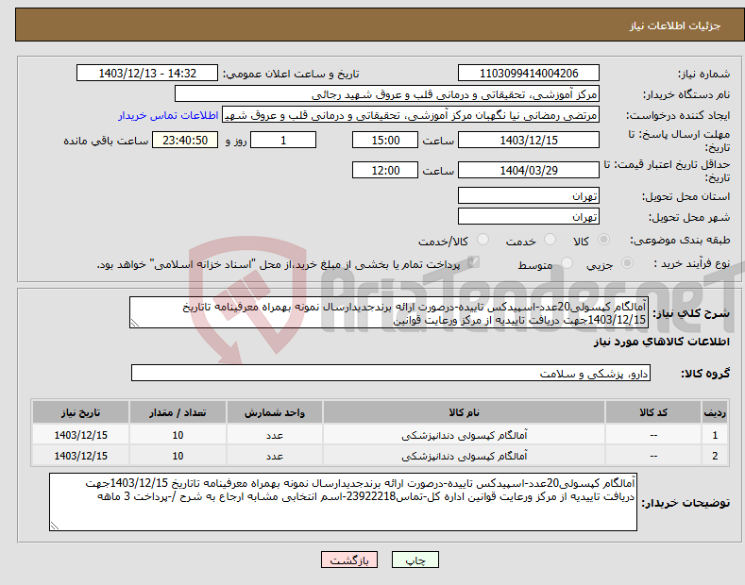This screenshot has height=585, width=745.
Task: Click row number 1 cell
Action: pyautogui.click(x=715, y=435)
